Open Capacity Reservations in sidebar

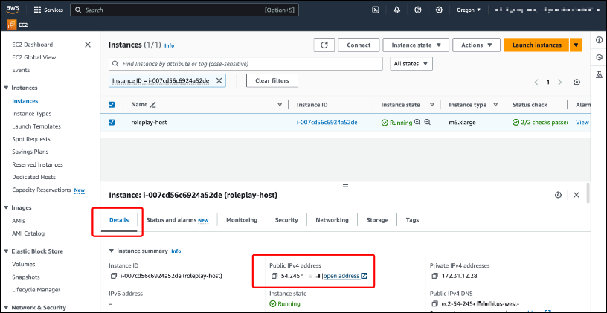[42, 190]
